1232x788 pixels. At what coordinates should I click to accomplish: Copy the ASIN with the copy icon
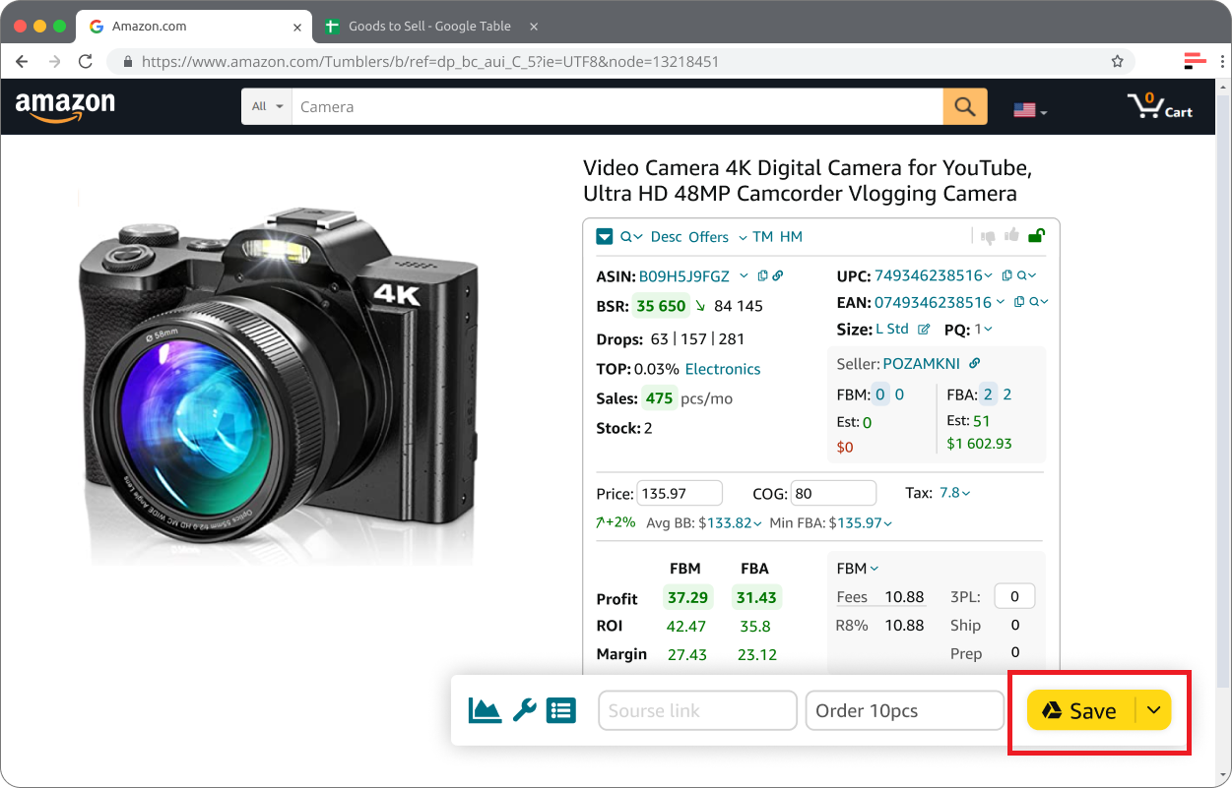point(762,276)
